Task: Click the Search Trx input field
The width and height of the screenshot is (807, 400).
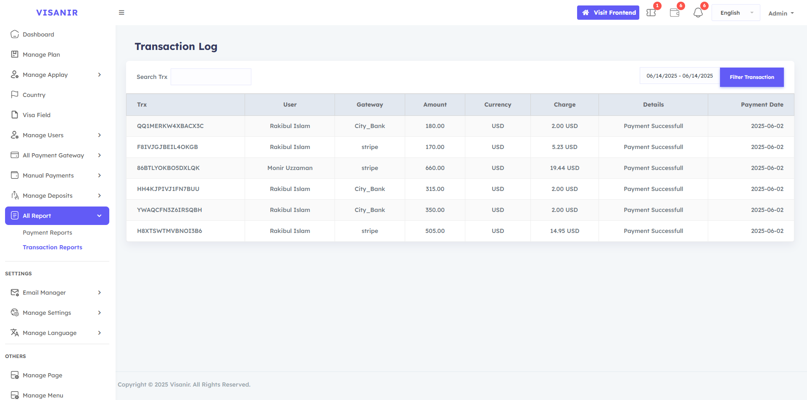Action: [211, 77]
